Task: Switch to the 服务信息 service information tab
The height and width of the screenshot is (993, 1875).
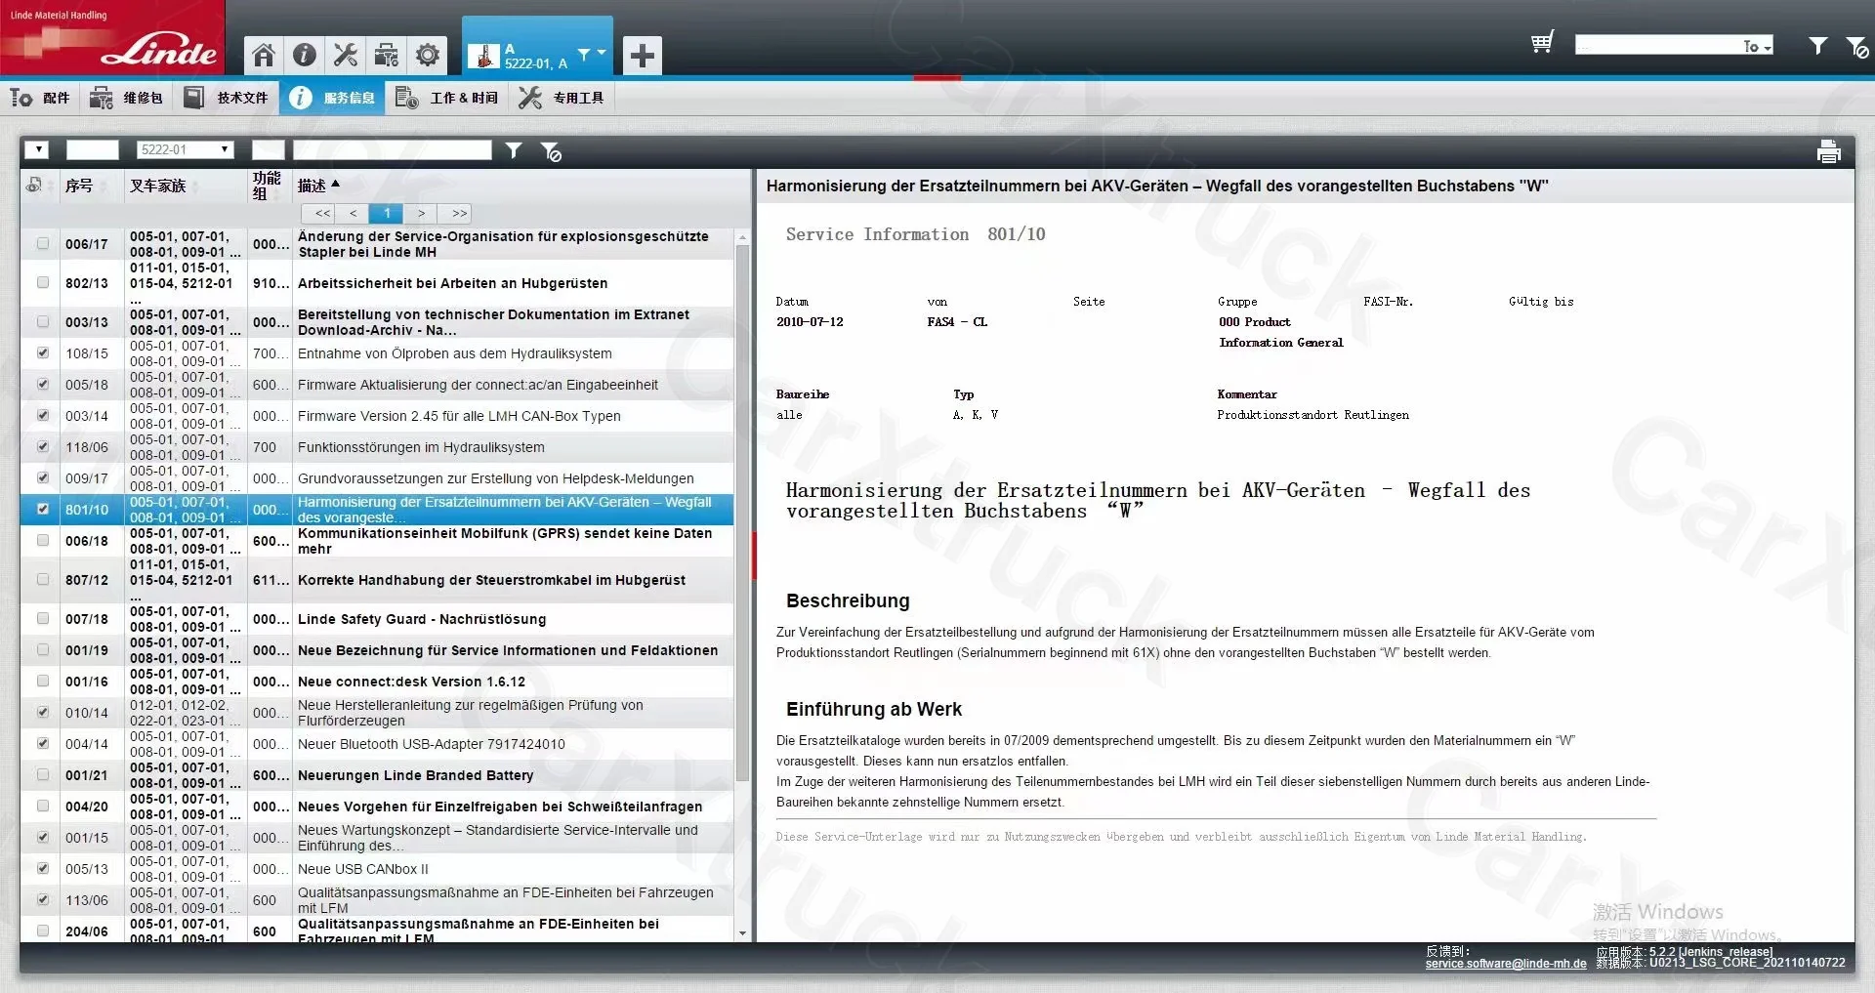Action: [332, 98]
